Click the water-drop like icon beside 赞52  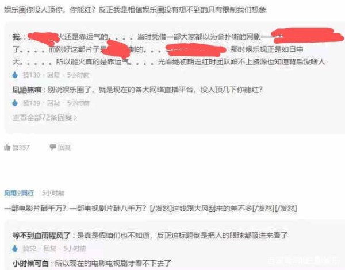15,249
